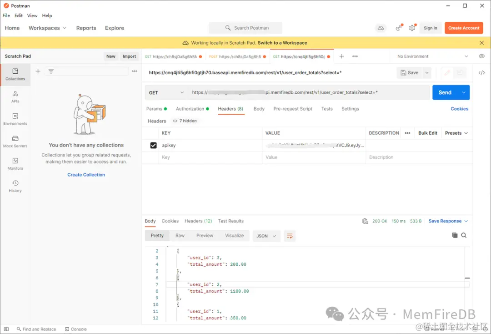
Task: Open the Collections sidebar panel
Action: pos(15,75)
